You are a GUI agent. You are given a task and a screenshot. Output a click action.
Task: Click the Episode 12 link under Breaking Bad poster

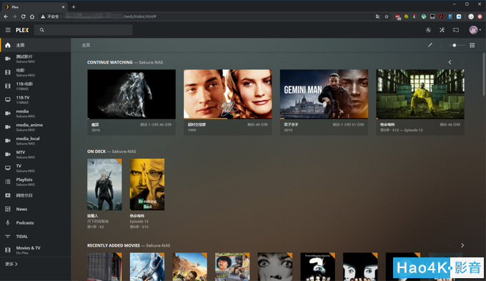pyautogui.click(x=139, y=222)
